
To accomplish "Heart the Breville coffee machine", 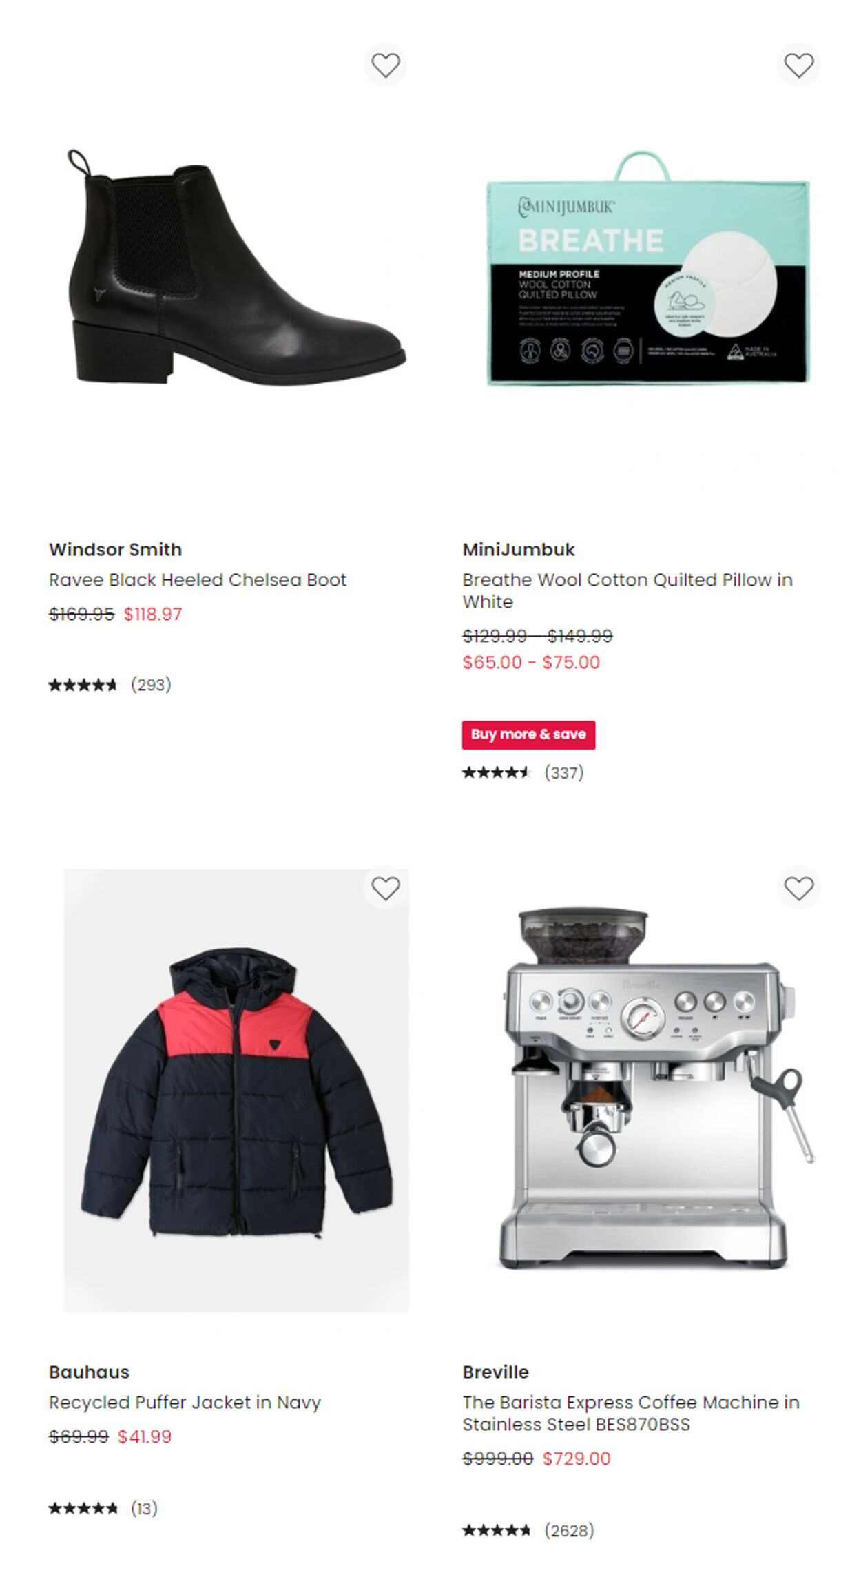I will 799,888.
